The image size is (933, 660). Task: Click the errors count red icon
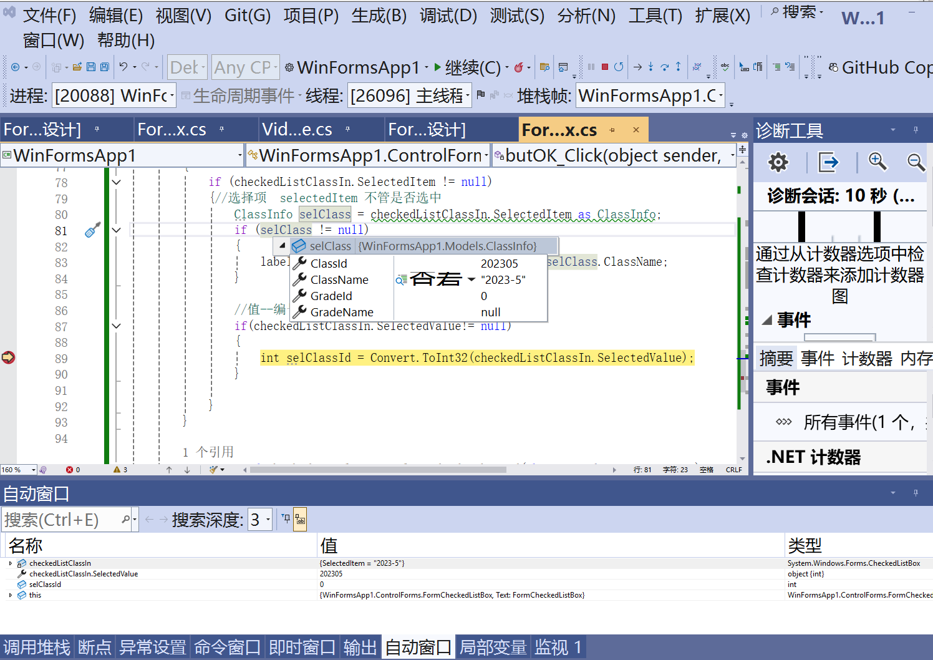(x=69, y=470)
